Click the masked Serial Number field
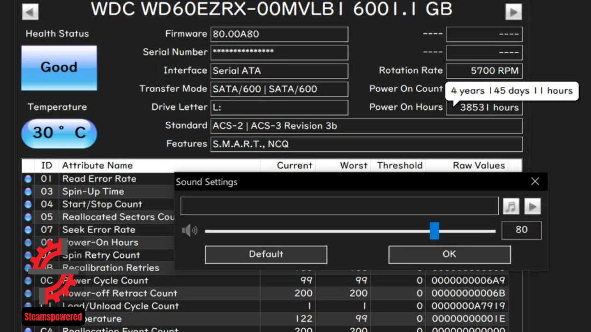This screenshot has height=332, width=591. 279,53
